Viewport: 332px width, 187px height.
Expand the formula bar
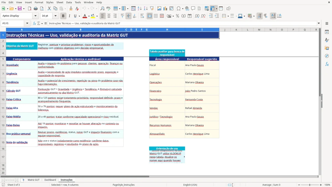[319, 23]
